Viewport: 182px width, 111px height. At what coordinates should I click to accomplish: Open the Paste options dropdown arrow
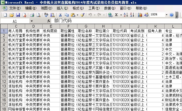[77, 15]
